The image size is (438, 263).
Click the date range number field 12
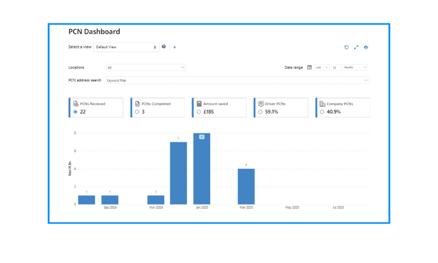[x=336, y=67]
